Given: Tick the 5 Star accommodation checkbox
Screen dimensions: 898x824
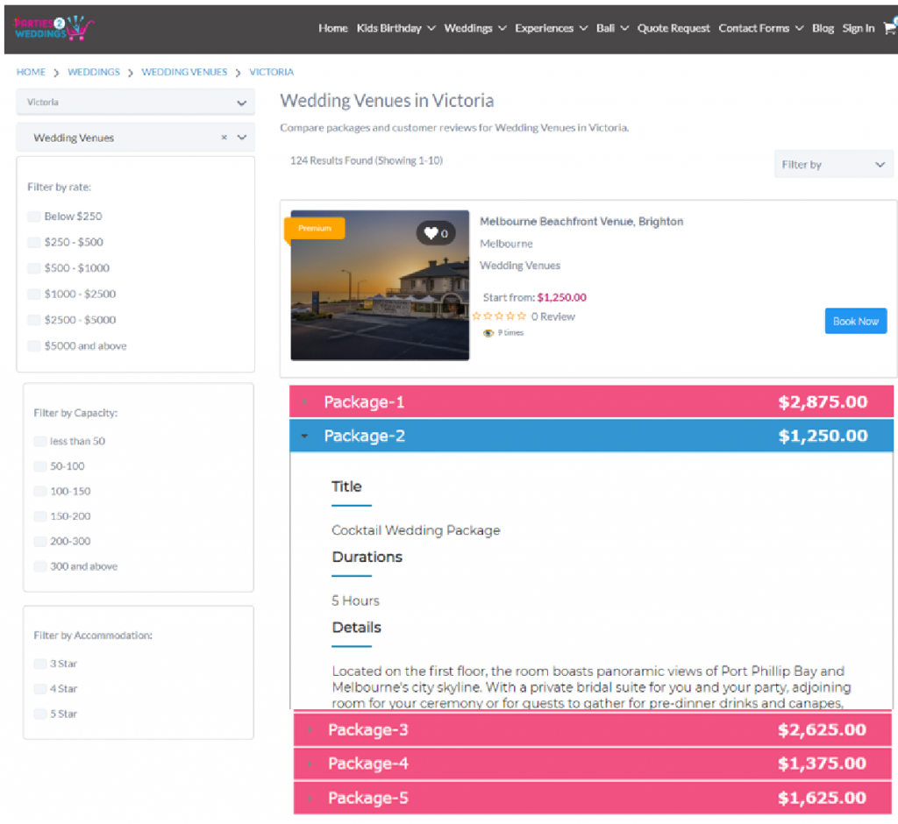Looking at the screenshot, I should click(39, 714).
